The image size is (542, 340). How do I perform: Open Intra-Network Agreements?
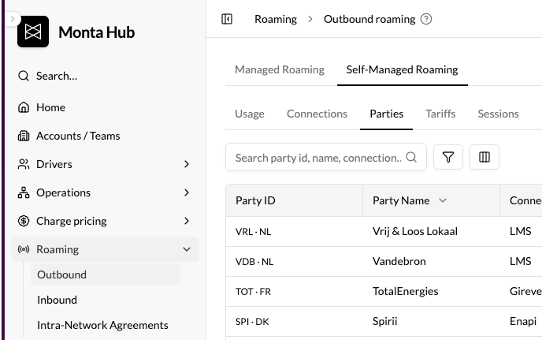pyautogui.click(x=102, y=325)
